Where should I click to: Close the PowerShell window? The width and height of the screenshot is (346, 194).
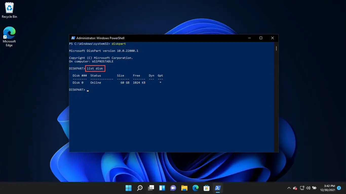coord(273,38)
